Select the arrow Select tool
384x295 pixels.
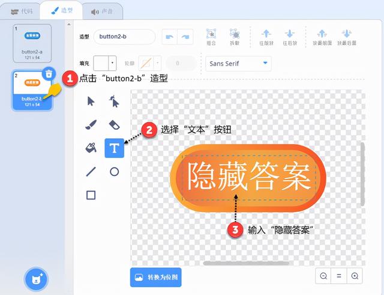[x=91, y=101]
